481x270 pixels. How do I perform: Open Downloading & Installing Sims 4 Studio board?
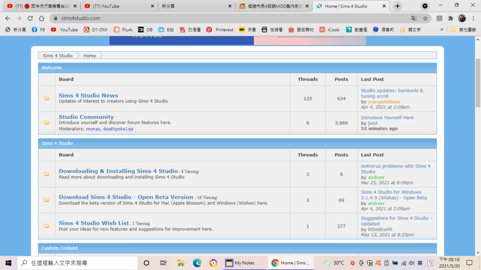pyautogui.click(x=118, y=171)
